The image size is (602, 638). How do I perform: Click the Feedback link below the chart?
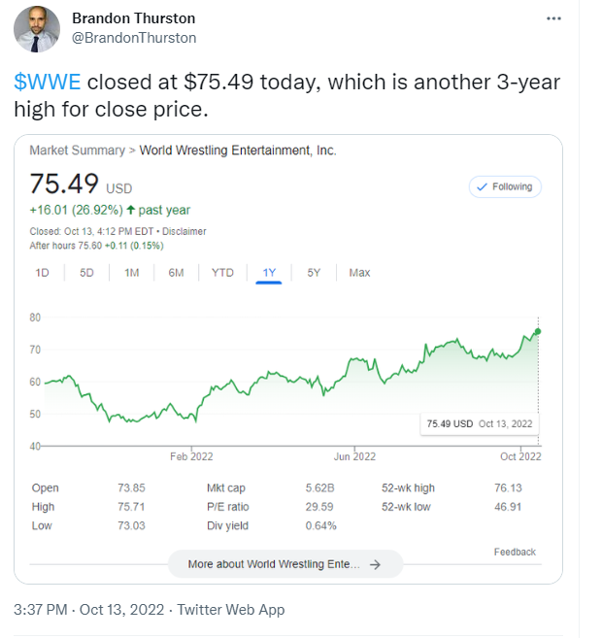514,552
